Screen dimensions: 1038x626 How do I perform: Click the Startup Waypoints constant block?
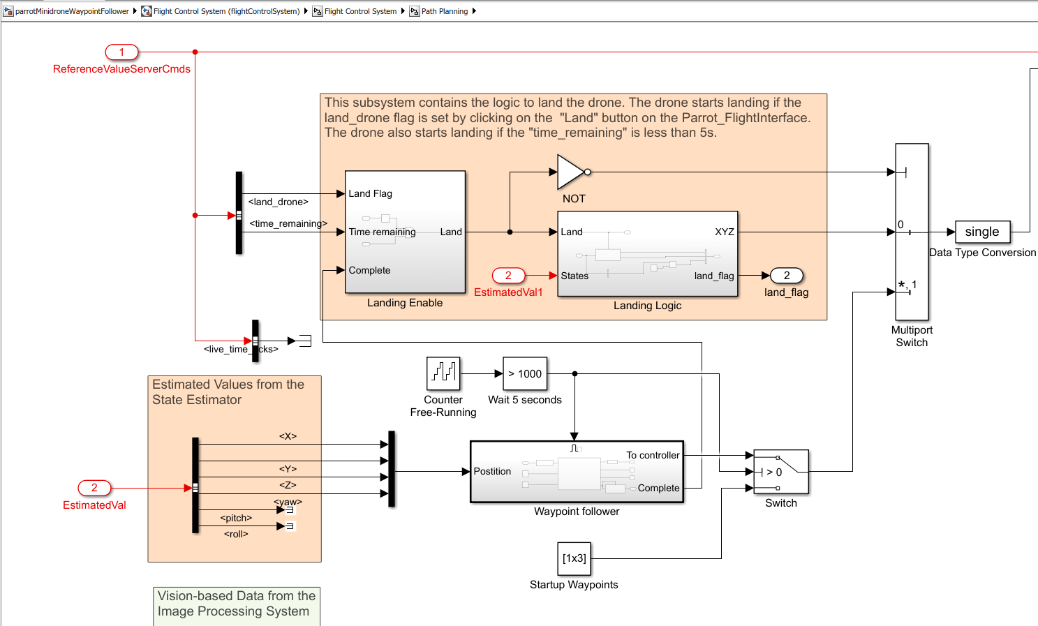574,558
